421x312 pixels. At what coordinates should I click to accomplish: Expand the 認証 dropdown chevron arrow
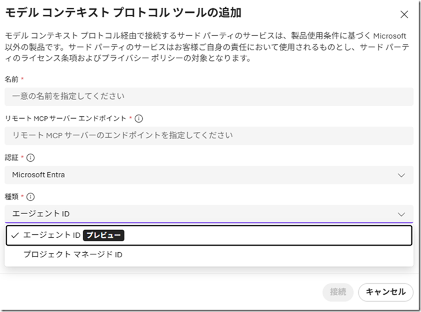(401, 175)
